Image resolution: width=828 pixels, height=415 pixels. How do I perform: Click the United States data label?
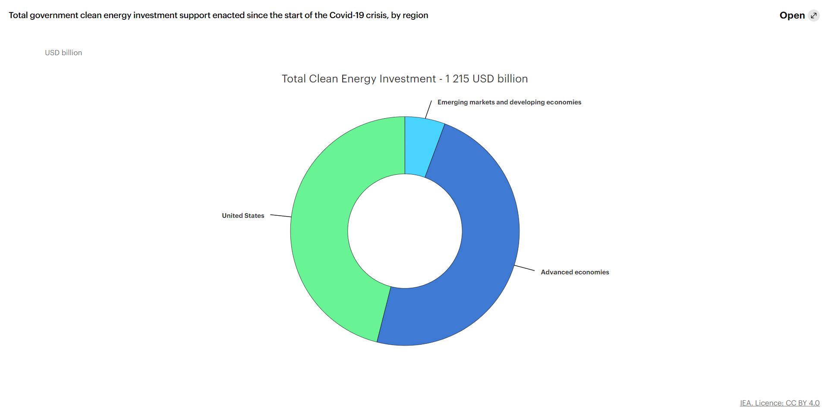(243, 216)
